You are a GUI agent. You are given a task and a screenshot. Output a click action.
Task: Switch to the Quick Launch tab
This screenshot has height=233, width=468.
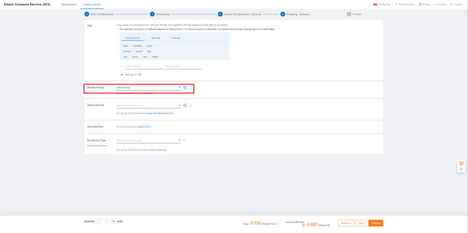69,5
